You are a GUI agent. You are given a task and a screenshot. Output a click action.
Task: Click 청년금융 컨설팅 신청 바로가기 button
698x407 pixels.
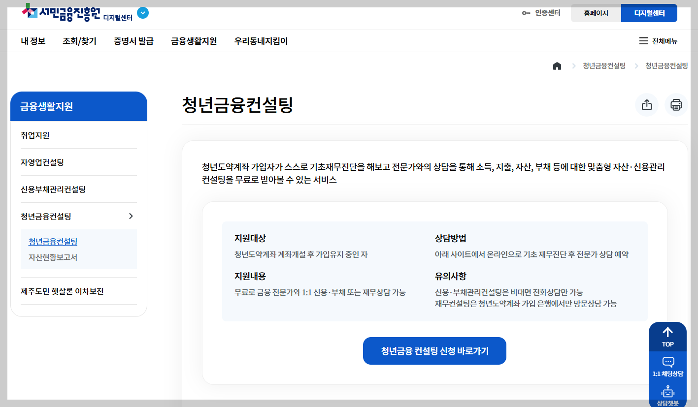pos(434,350)
